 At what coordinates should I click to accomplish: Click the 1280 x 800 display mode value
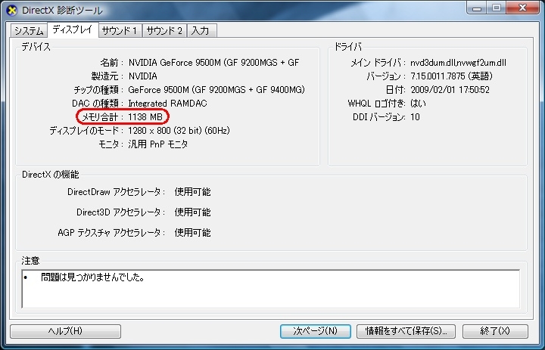pyautogui.click(x=179, y=131)
